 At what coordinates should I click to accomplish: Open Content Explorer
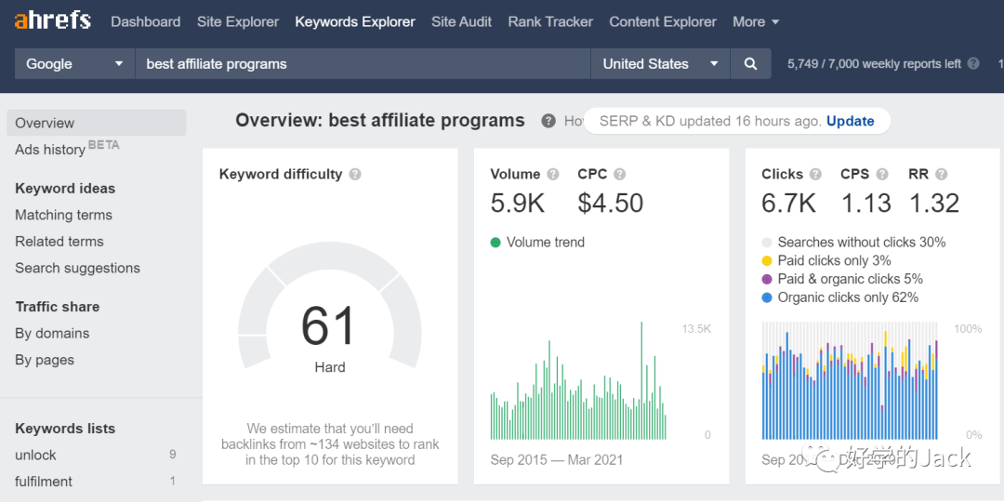[x=663, y=21]
